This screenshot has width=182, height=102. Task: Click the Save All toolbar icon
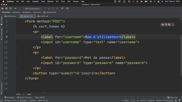pos(6,8)
